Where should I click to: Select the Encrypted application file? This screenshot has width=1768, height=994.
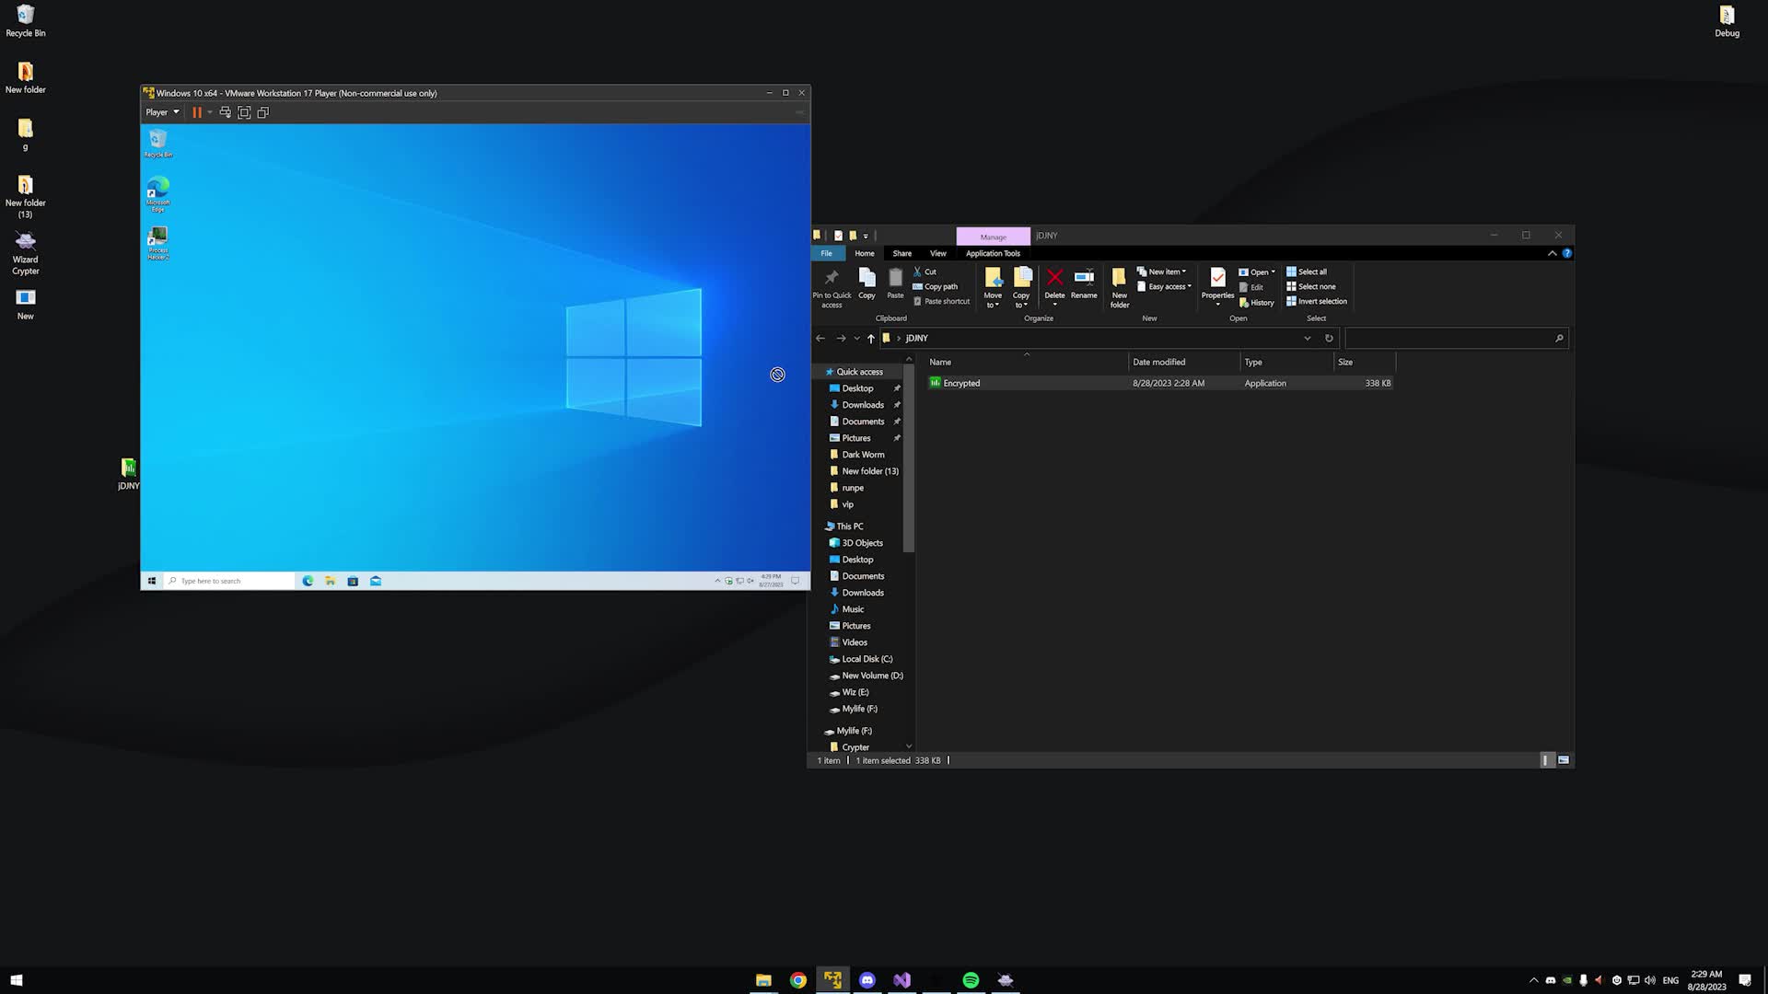tap(961, 383)
